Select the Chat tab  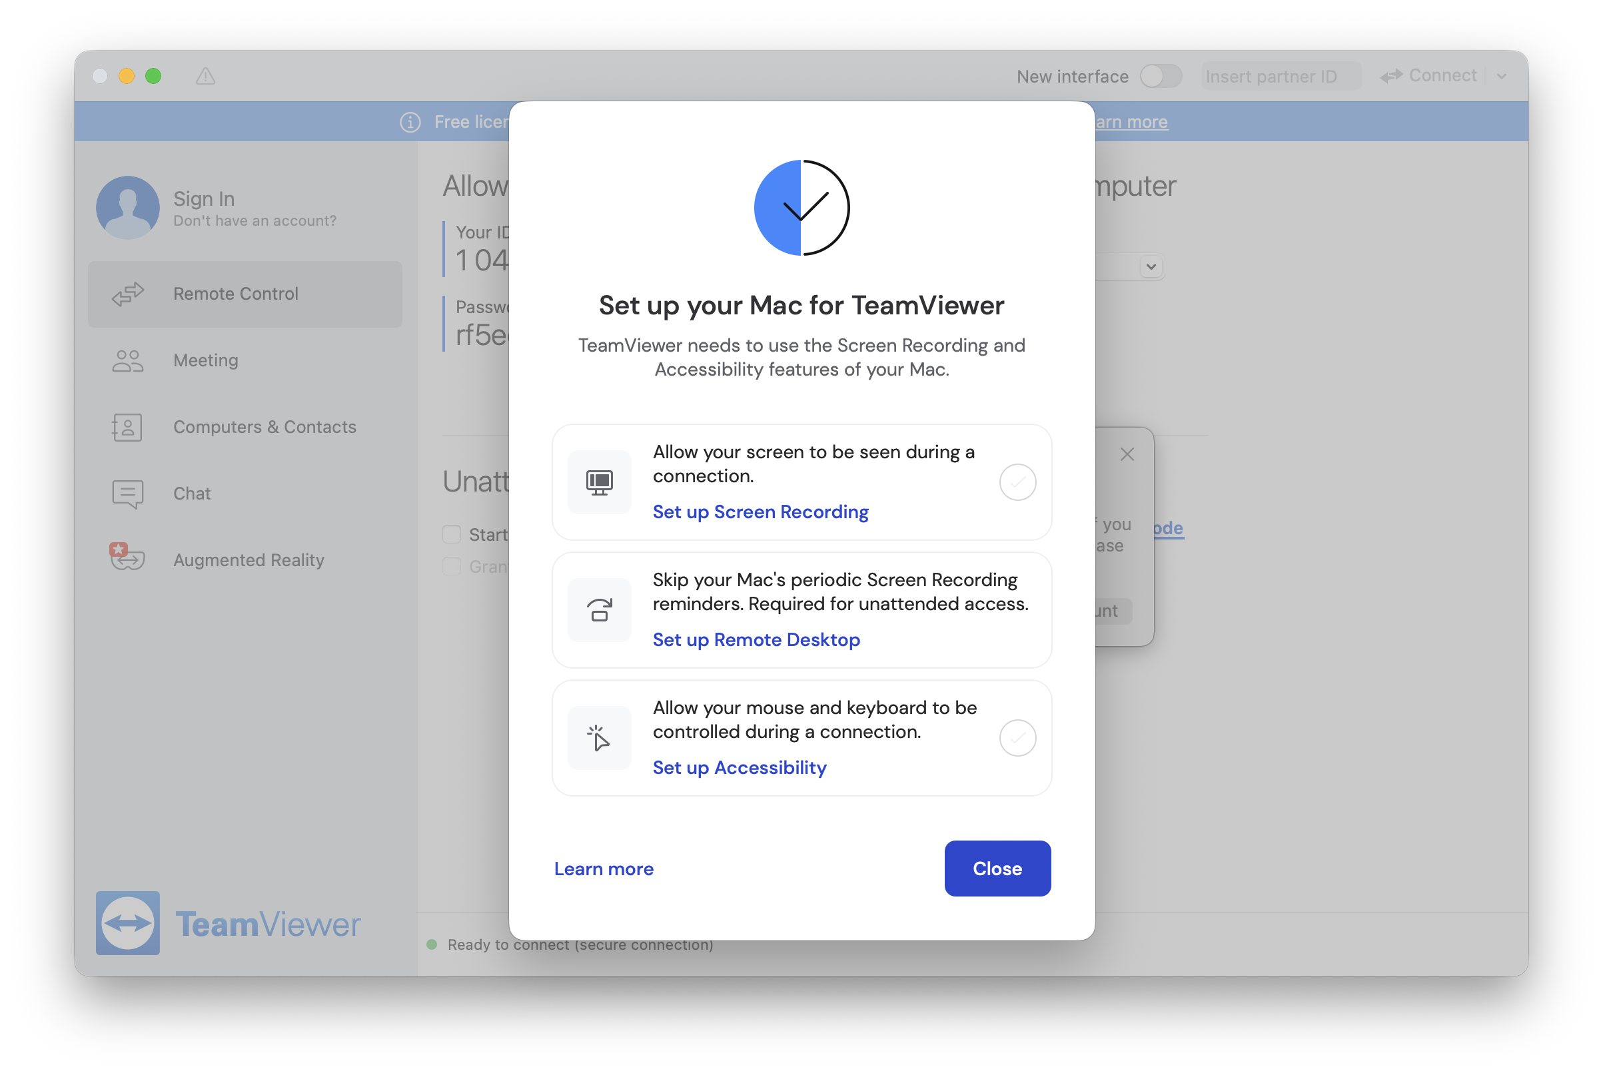click(x=245, y=494)
